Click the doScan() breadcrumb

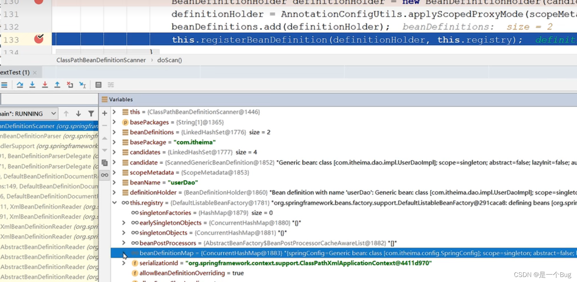[x=169, y=60]
